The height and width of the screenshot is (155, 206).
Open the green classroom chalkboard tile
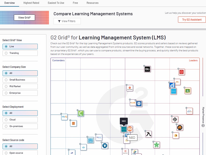point(188,91)
